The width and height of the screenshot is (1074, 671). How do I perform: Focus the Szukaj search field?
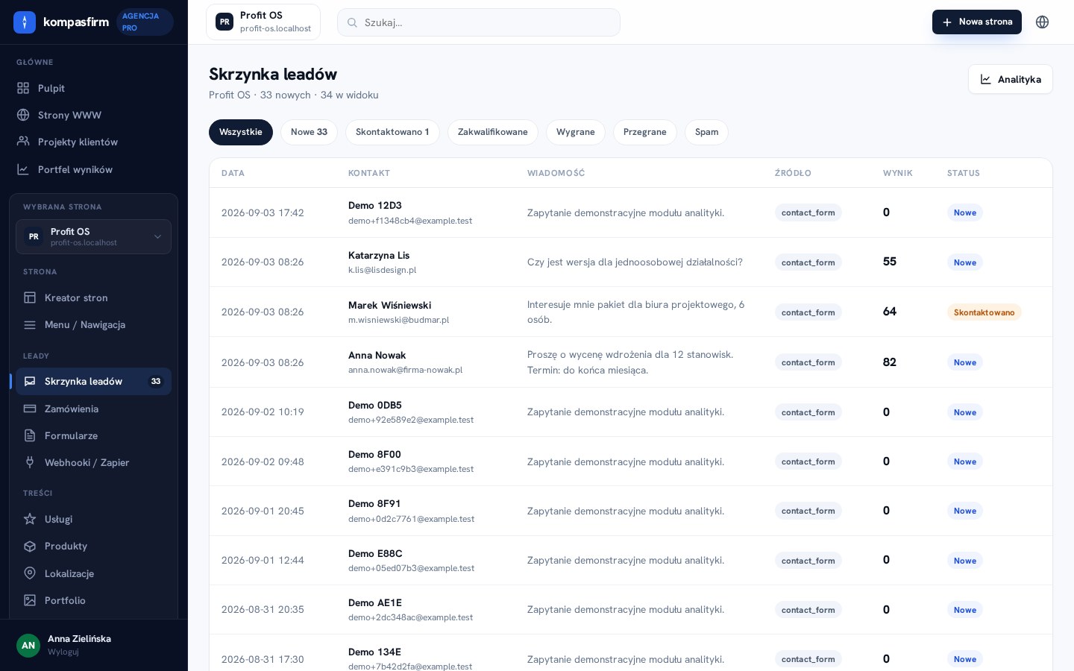pyautogui.click(x=479, y=22)
